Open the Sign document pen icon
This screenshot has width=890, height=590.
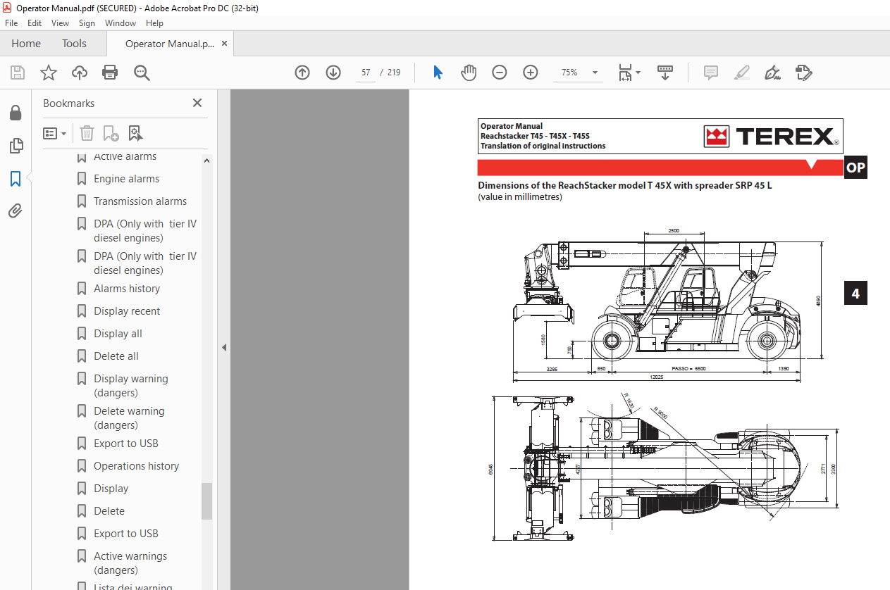point(773,73)
